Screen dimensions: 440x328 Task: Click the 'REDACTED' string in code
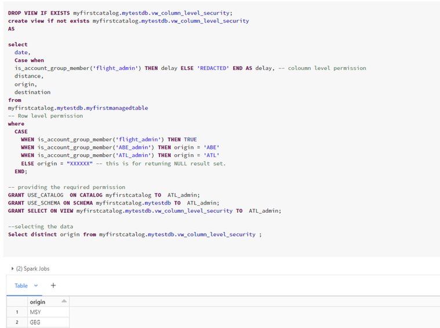click(x=213, y=68)
